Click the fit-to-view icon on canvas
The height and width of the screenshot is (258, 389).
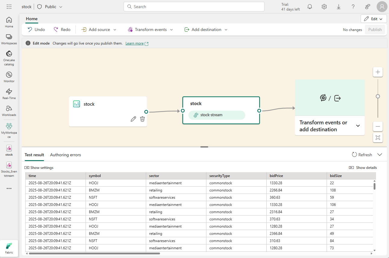point(378,138)
